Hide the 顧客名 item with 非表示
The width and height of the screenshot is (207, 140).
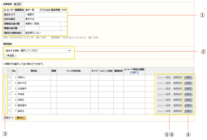pyautogui.click(x=188, y=111)
